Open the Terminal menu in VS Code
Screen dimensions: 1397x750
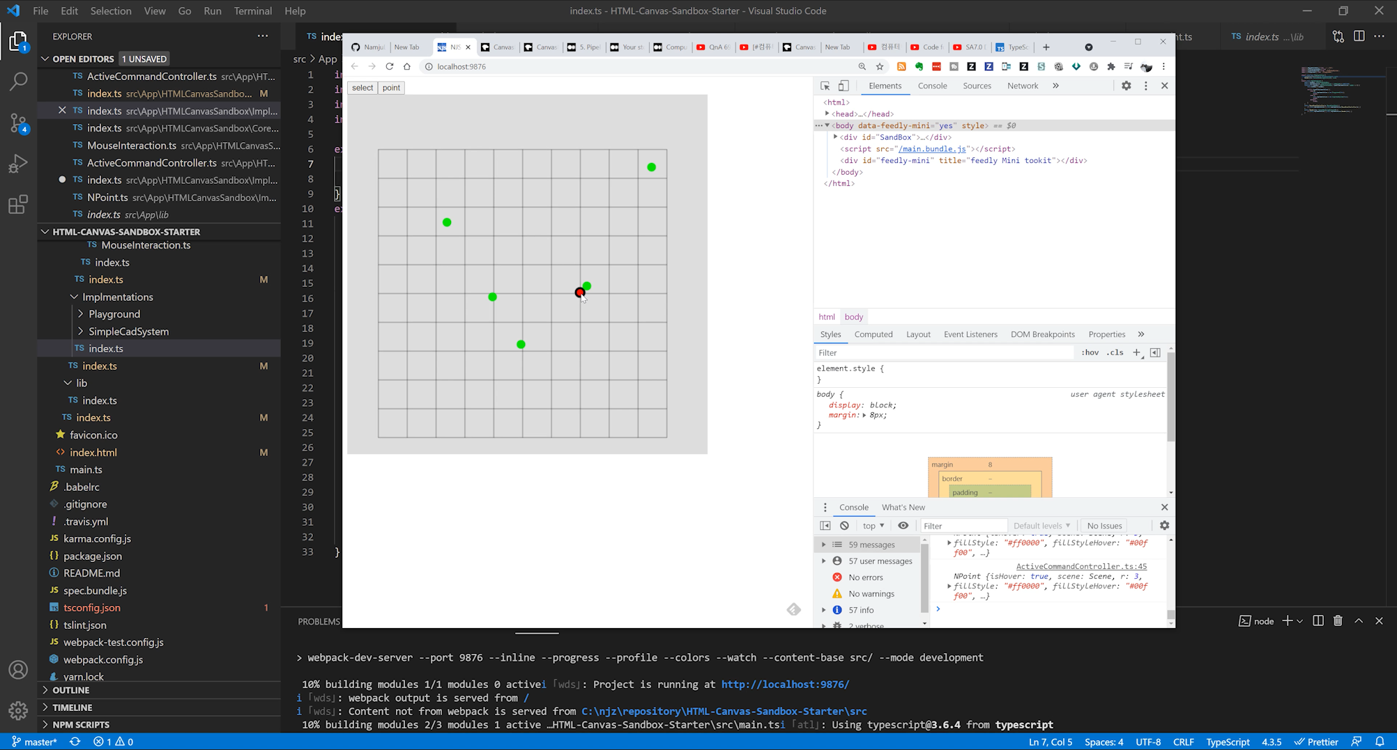(252, 11)
